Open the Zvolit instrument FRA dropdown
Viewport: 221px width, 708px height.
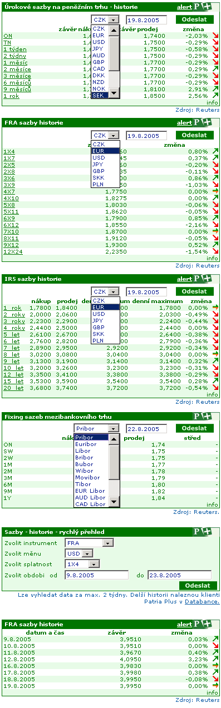point(89,543)
